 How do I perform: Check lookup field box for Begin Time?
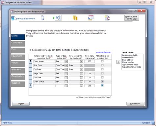102,73
